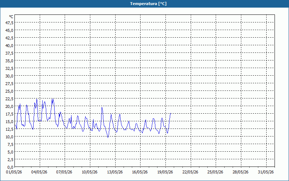Image resolution: width=289 pixels, height=181 pixels.
Task: Click the 2,5 y-axis label
Action: click(x=10, y=160)
